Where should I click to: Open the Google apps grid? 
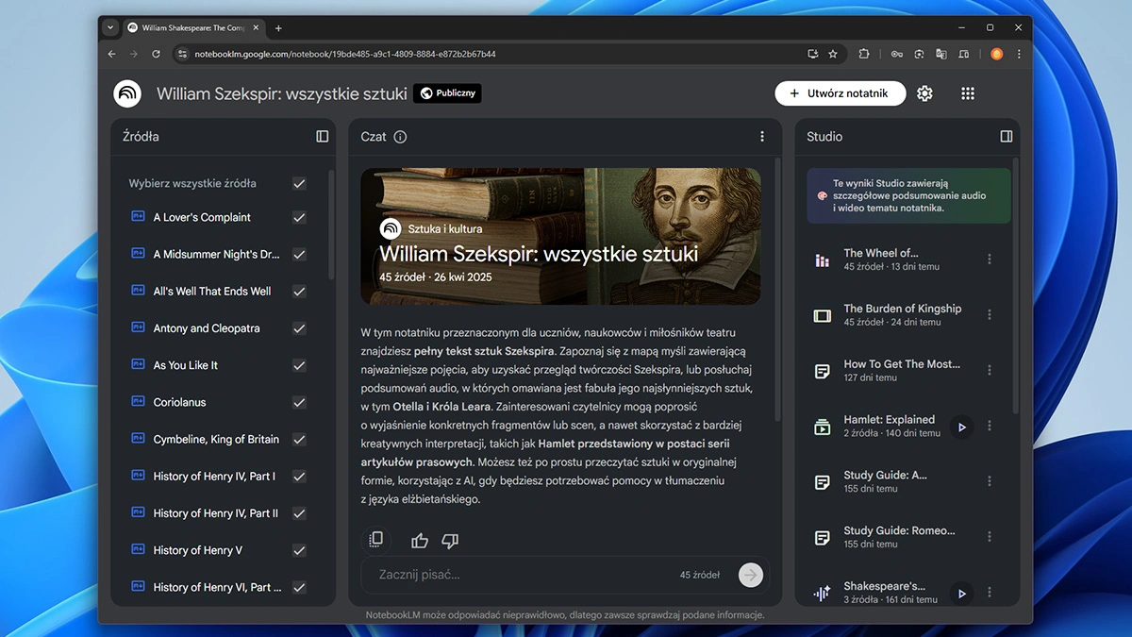click(967, 93)
